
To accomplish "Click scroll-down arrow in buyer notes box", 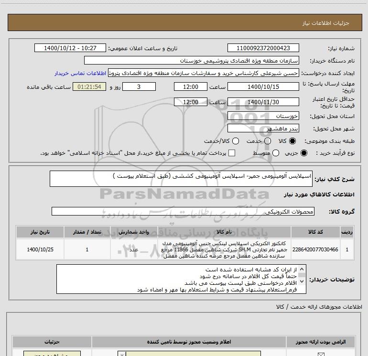I will pyautogui.click(x=302, y=281).
